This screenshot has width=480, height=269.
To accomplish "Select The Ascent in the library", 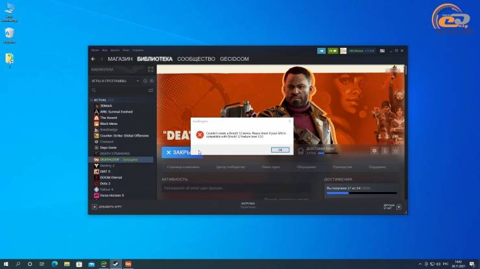I will (121, 118).
